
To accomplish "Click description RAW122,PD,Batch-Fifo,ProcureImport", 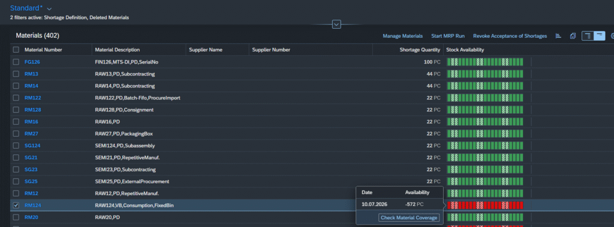I will 137,98.
